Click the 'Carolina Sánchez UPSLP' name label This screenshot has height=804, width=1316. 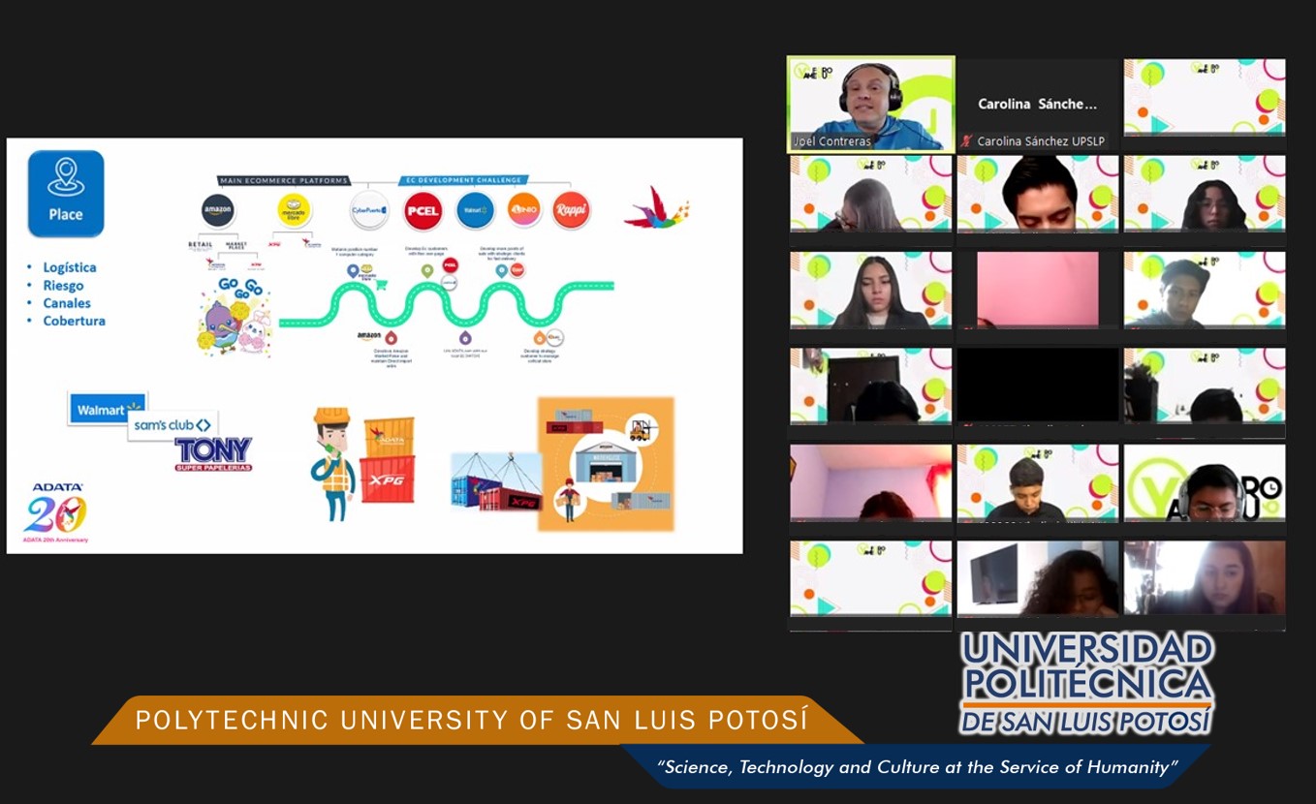[x=1041, y=141]
